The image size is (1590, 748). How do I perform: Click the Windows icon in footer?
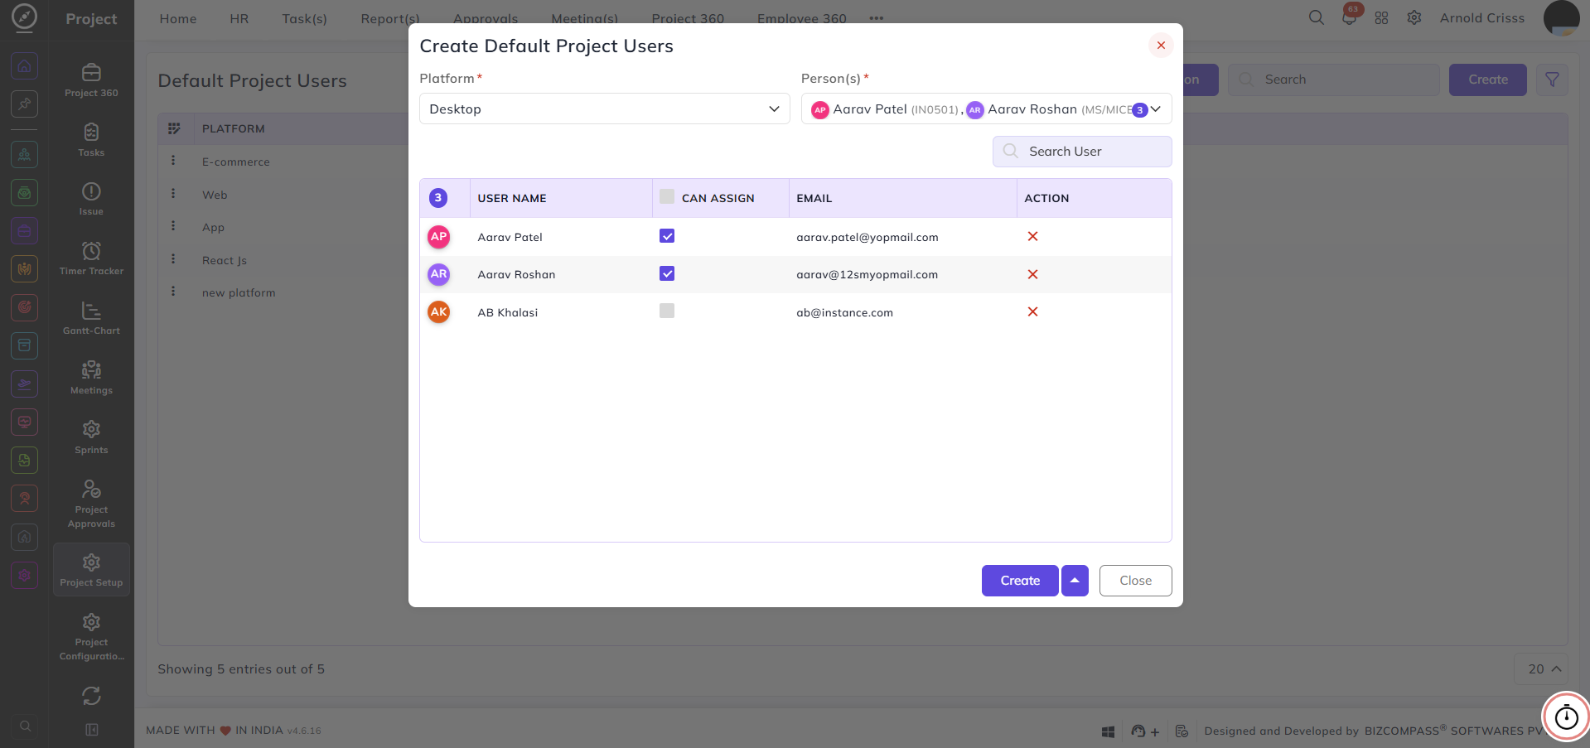tap(1108, 731)
